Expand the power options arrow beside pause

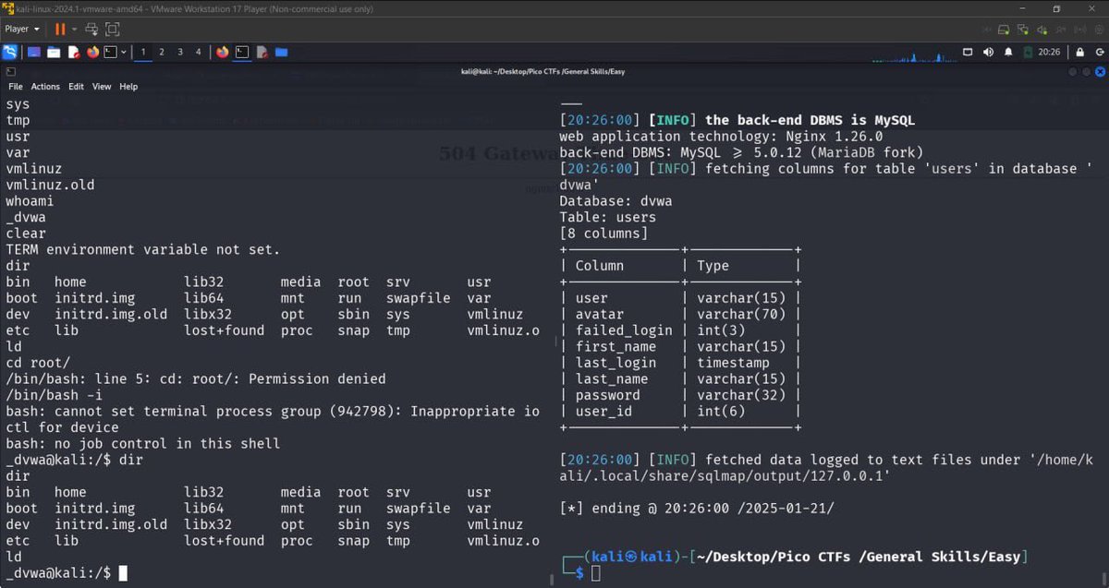tap(73, 30)
